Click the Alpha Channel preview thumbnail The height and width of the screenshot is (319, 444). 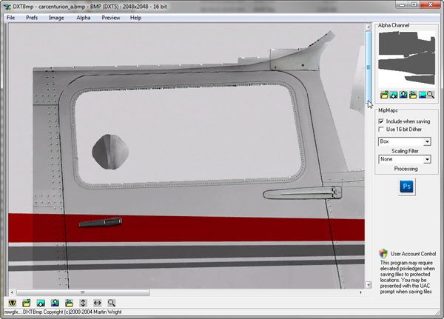pos(406,59)
